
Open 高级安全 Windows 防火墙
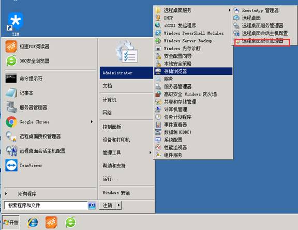coord(193,94)
